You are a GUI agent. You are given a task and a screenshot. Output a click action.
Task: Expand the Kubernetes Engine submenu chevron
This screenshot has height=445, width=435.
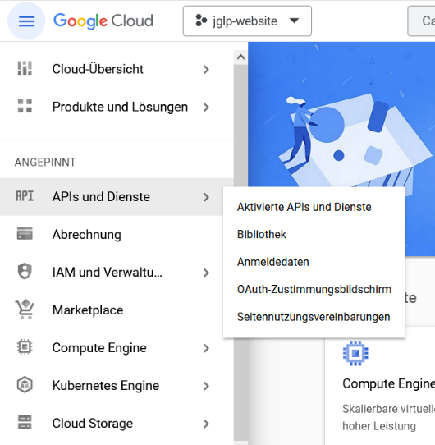(206, 386)
